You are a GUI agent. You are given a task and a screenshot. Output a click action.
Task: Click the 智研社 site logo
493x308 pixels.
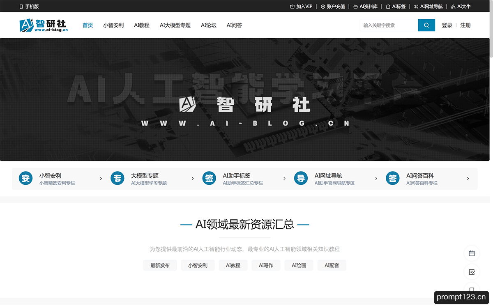[x=44, y=25]
